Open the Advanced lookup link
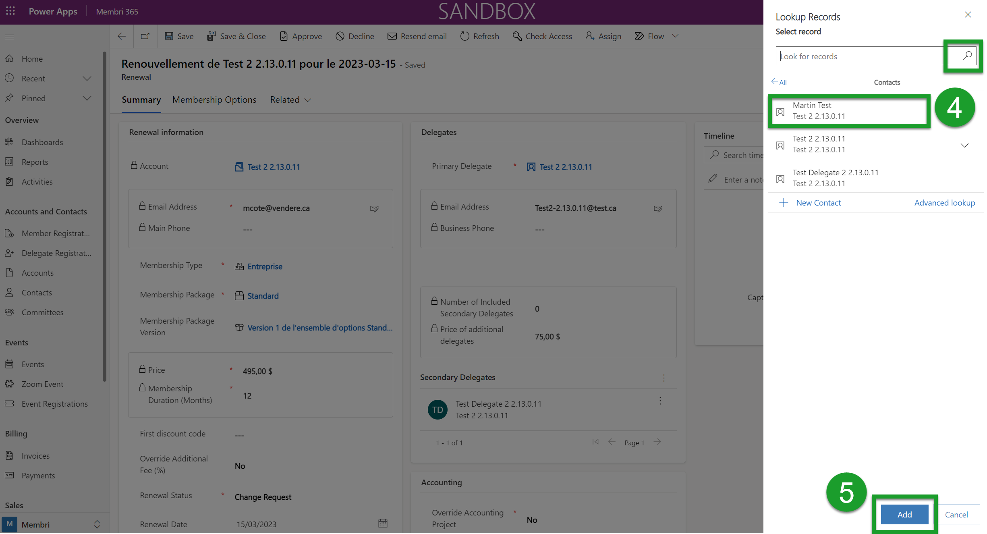The image size is (987, 534). tap(944, 203)
